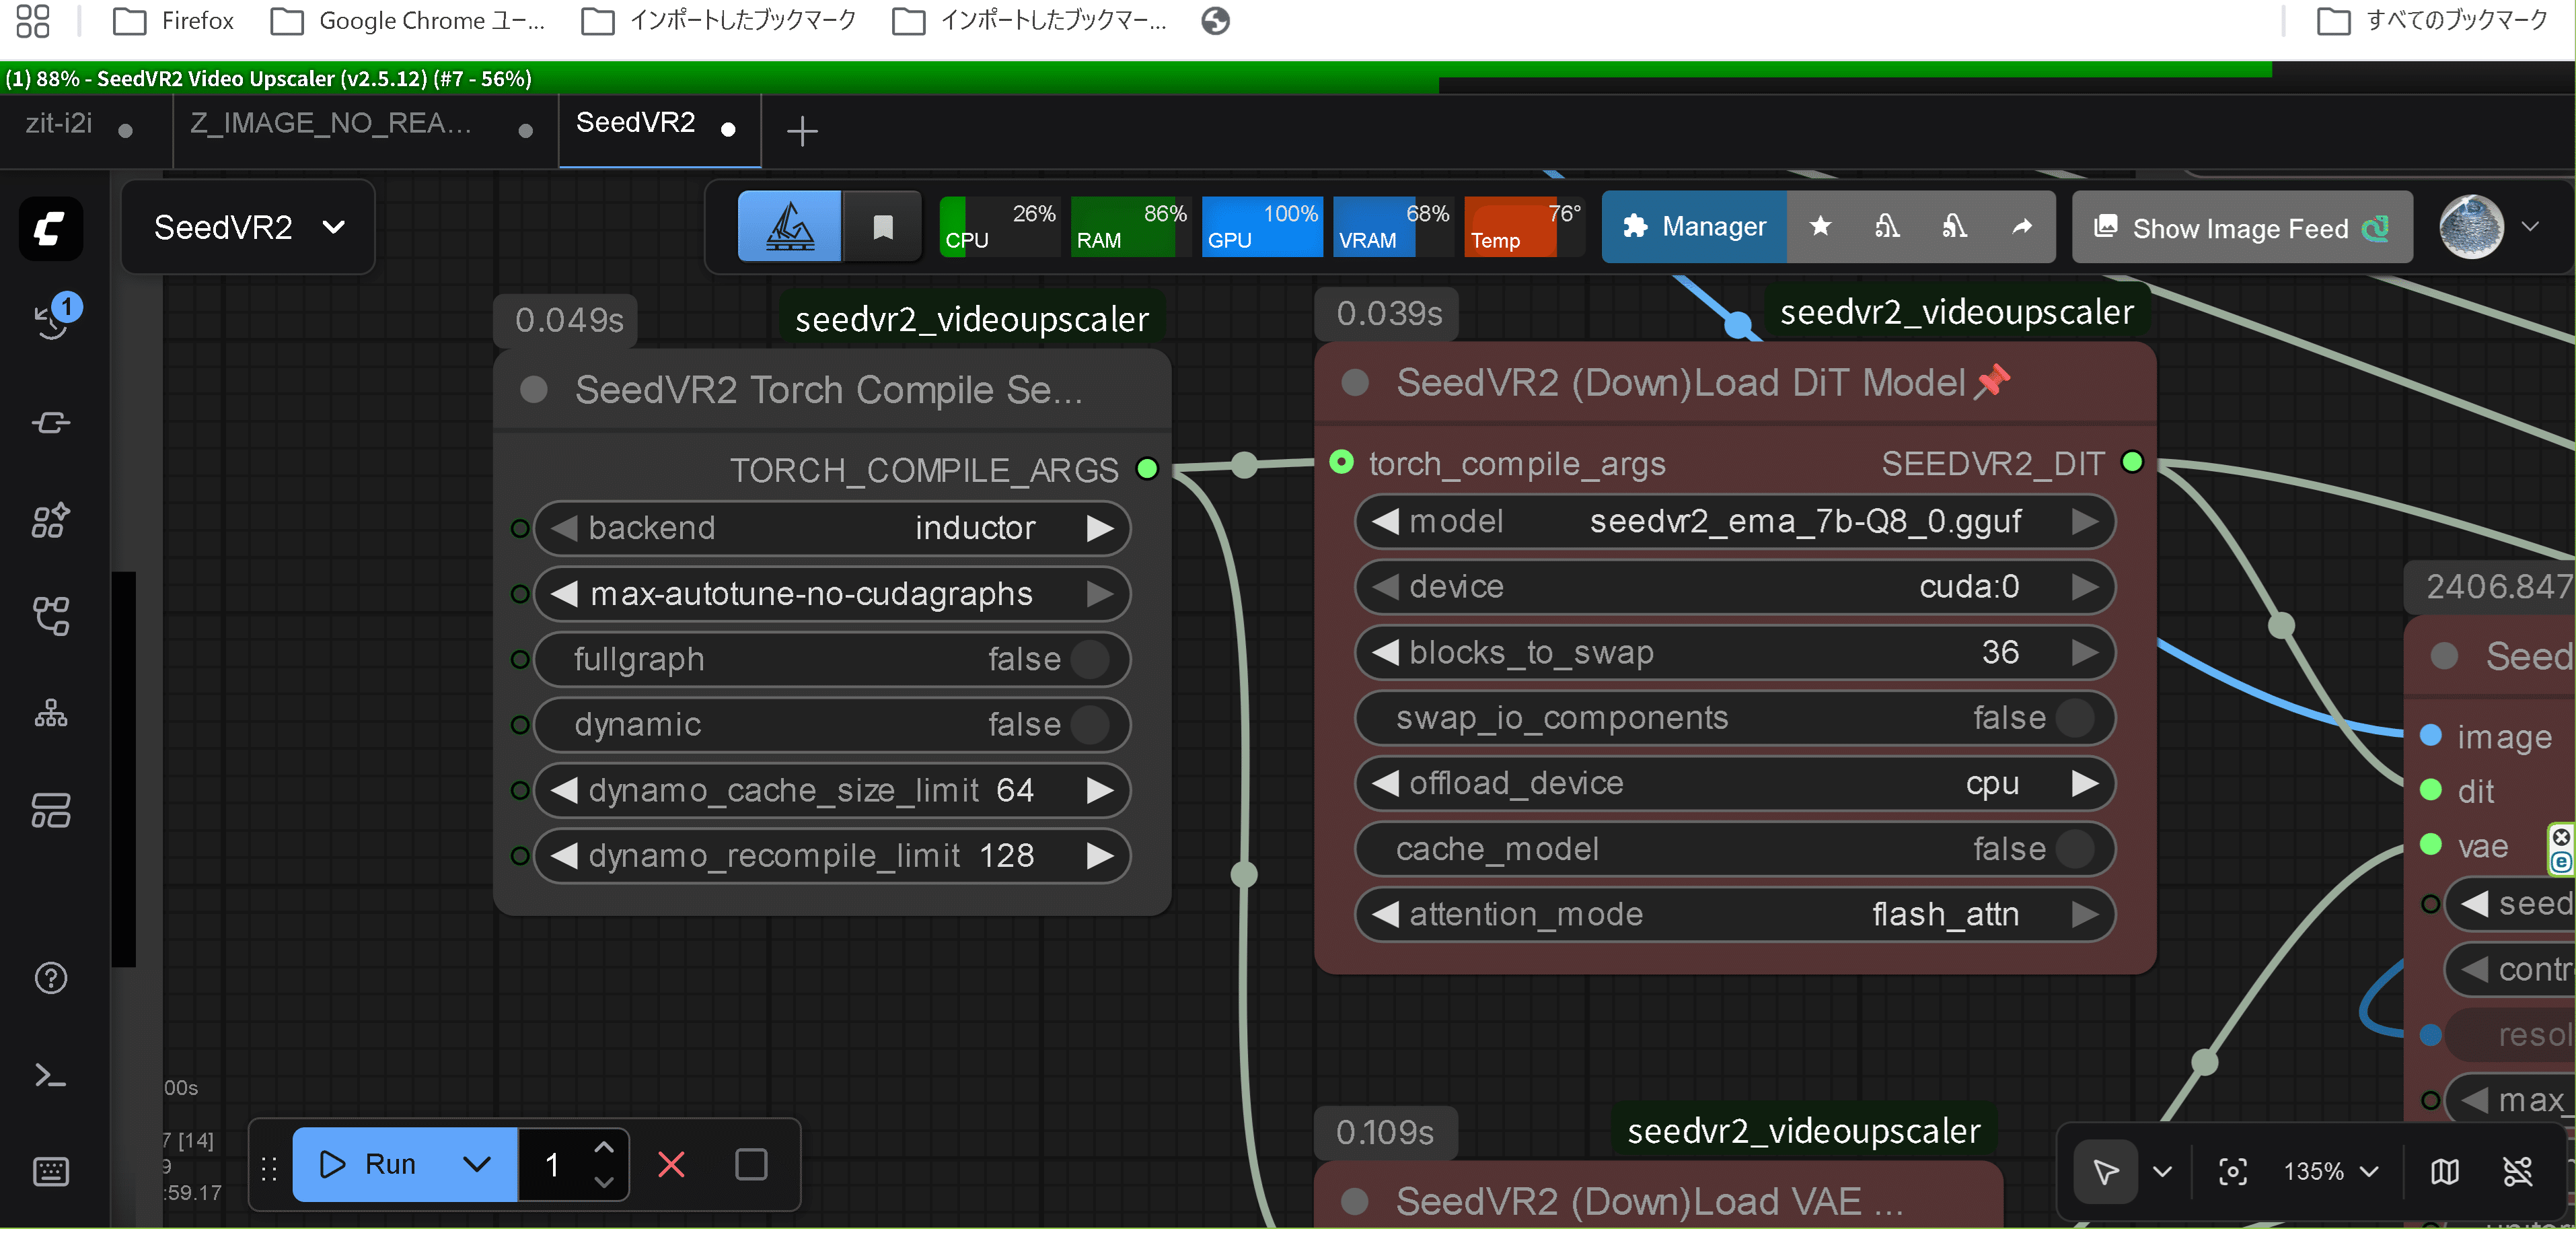Switch to the Z_IMAGE_NO_REA... tab
Screen dimensions: 2576x1235
pos(330,123)
